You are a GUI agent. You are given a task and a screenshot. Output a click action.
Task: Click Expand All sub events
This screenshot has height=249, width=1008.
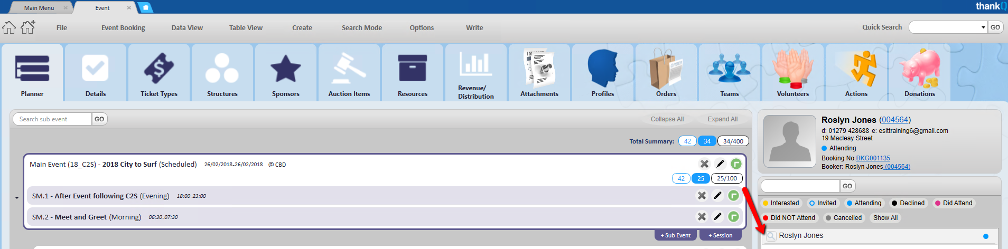(722, 119)
